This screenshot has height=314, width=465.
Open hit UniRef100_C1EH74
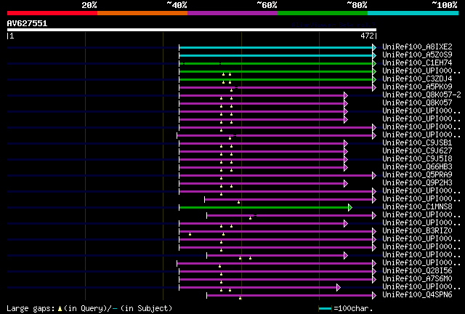[x=417, y=63]
